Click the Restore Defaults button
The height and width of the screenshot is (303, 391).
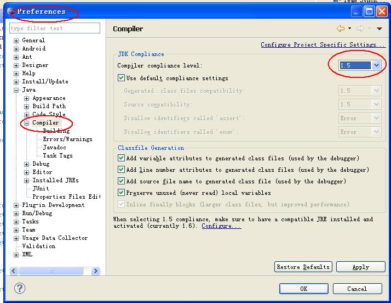tap(303, 267)
